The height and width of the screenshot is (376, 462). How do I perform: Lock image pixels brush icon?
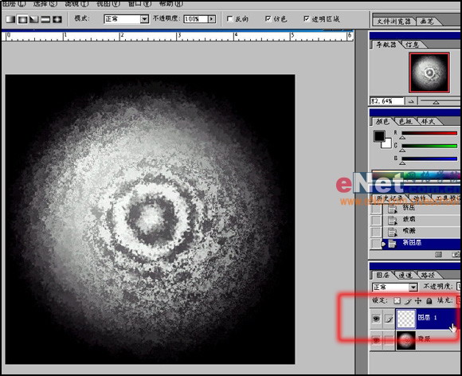tap(408, 300)
